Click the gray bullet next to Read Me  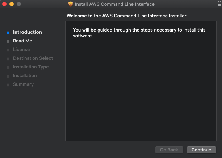click(8, 41)
